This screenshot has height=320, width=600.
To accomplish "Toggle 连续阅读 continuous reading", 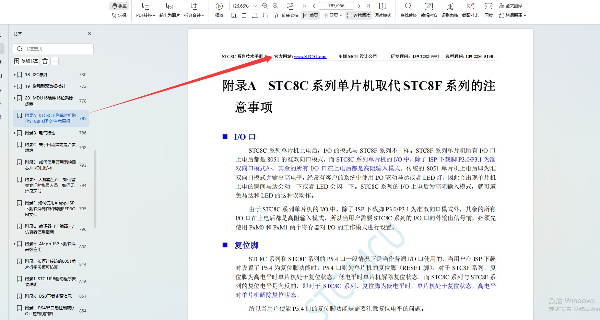I will tap(358, 15).
